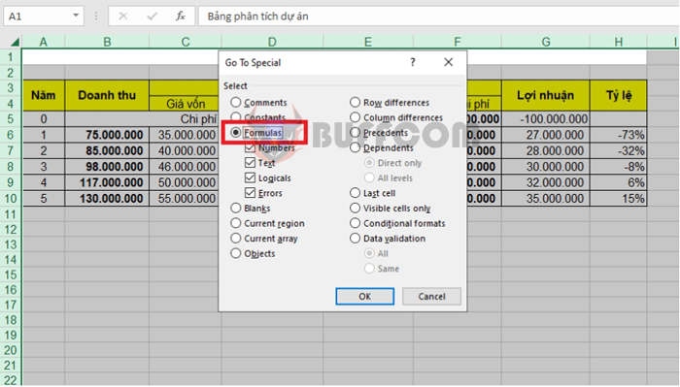Screen dimensions: 680x387
Task: Click the formula bar Cancel X icon
Action: click(123, 16)
